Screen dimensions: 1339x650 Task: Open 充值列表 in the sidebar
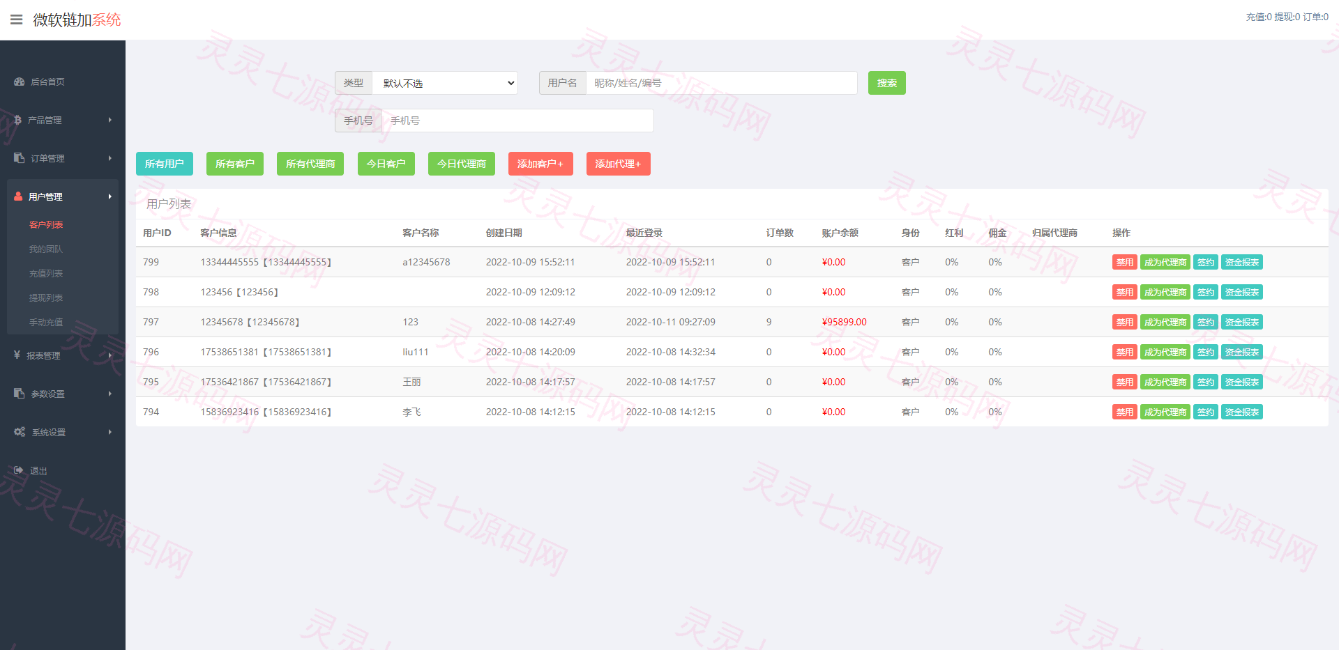click(46, 273)
